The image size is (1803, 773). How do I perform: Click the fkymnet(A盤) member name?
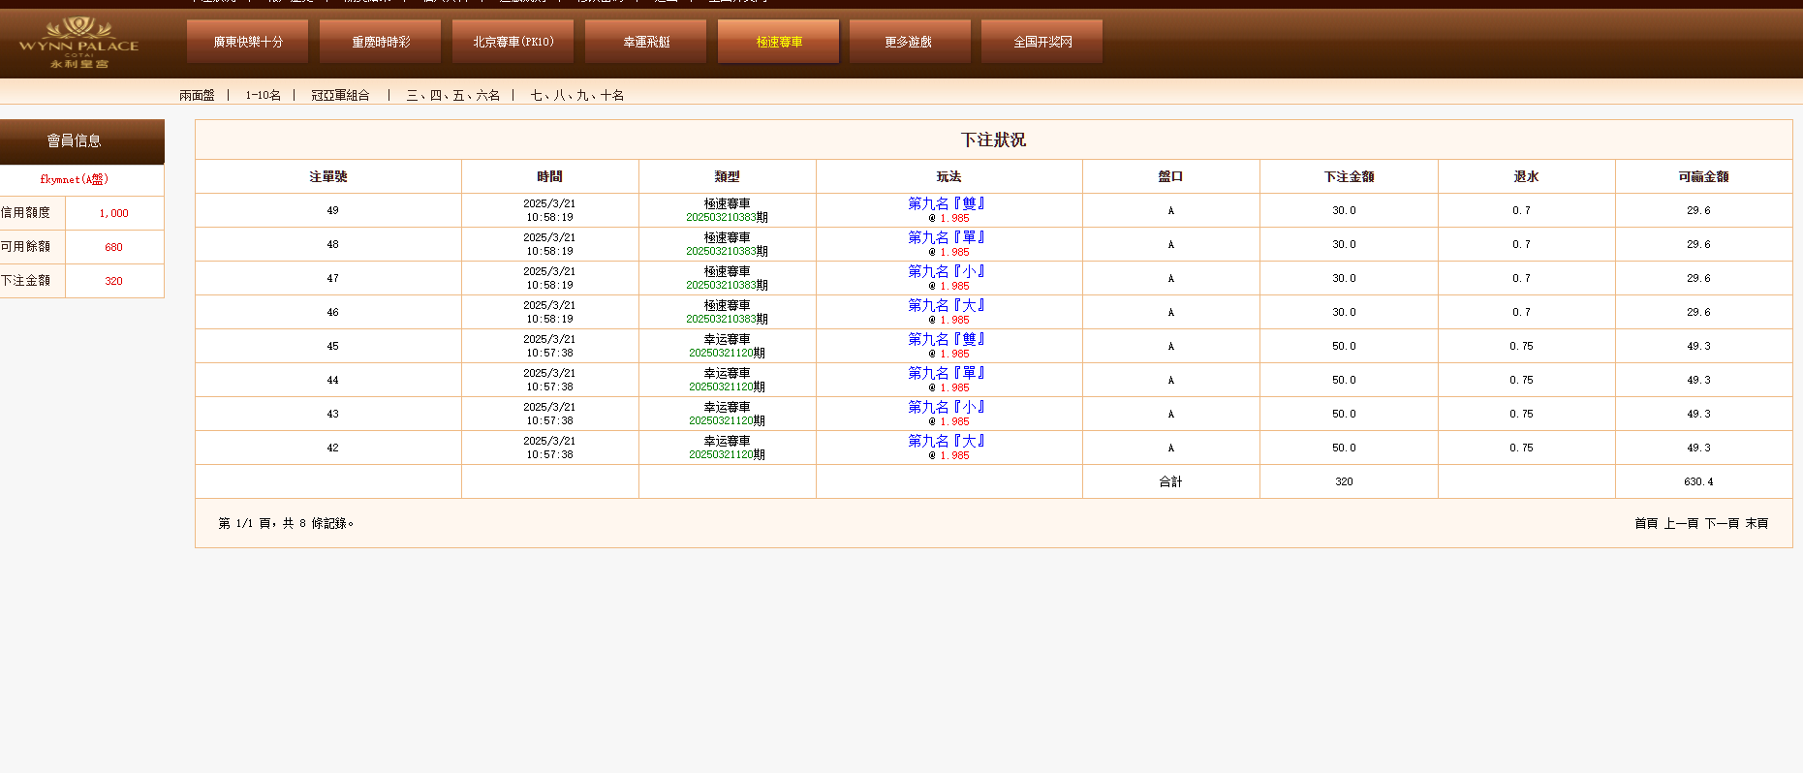(x=75, y=179)
